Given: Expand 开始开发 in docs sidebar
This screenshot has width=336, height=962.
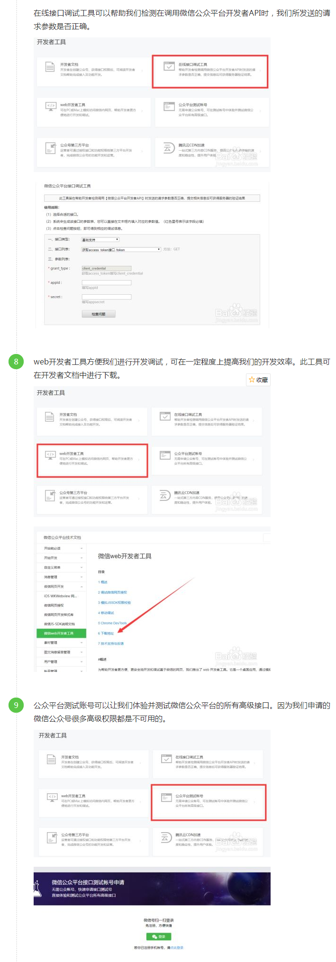Looking at the screenshot, I should click(62, 558).
